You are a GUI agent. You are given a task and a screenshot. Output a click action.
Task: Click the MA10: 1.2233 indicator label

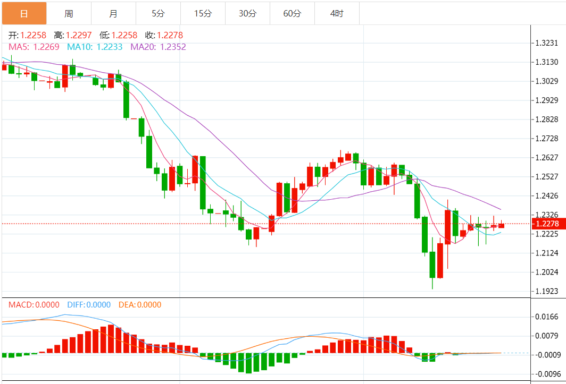95,47
